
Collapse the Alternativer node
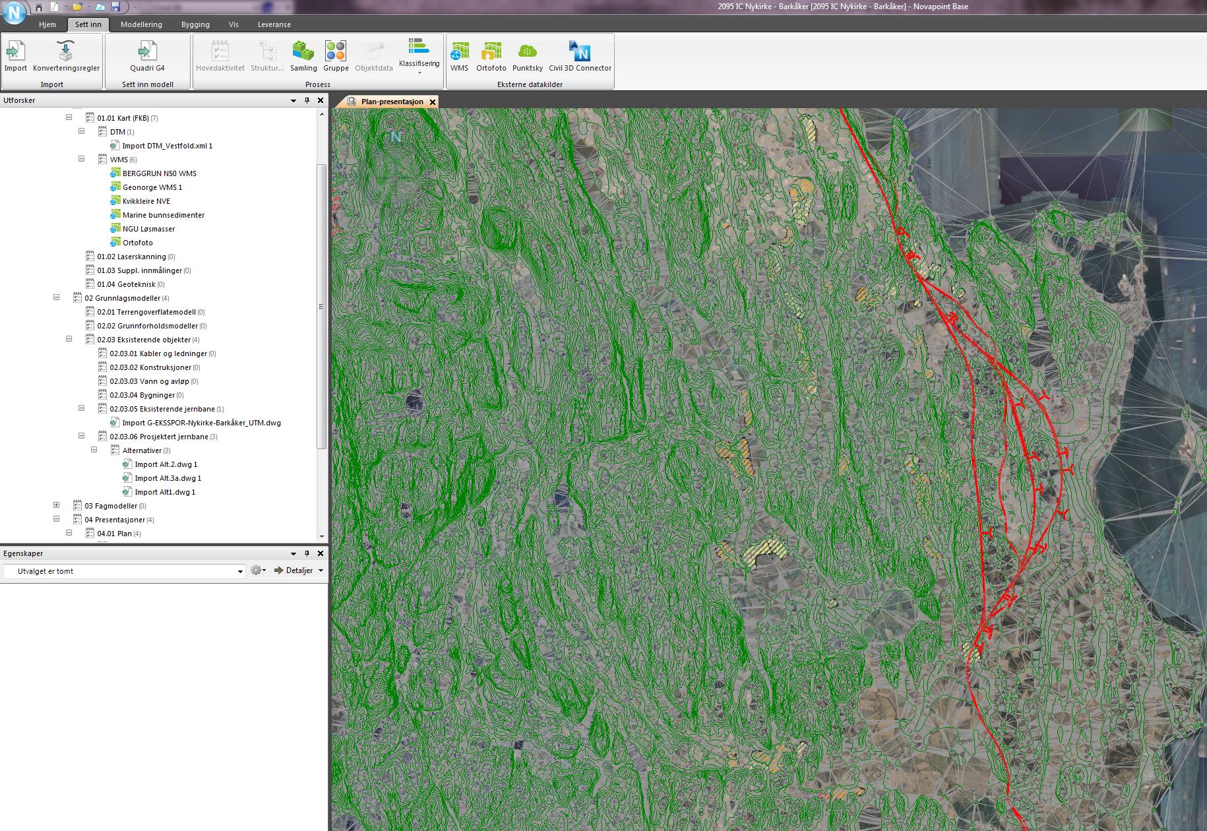pyautogui.click(x=94, y=450)
